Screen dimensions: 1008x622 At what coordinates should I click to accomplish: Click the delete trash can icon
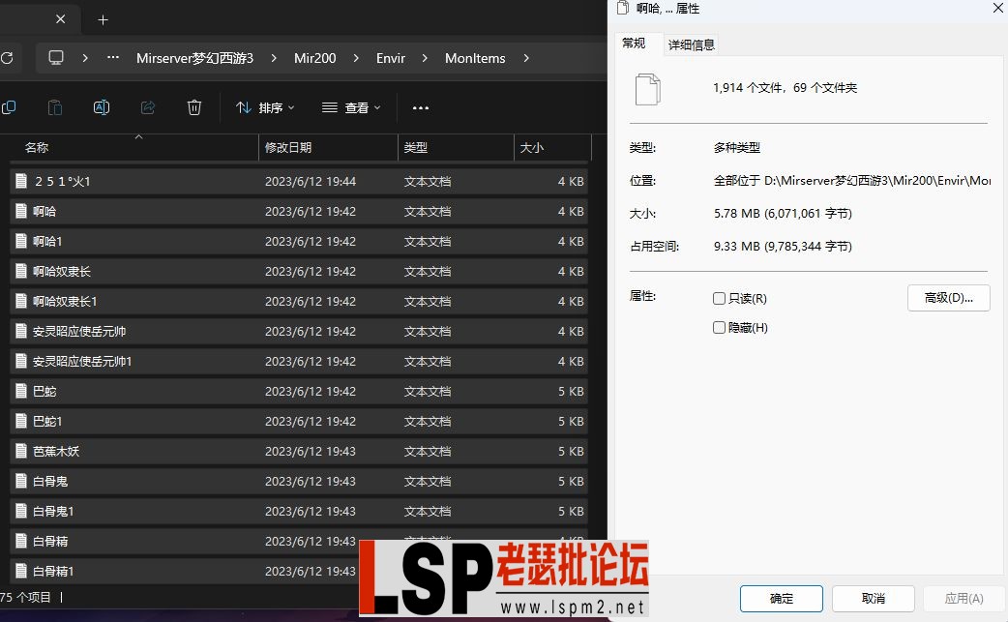[194, 107]
